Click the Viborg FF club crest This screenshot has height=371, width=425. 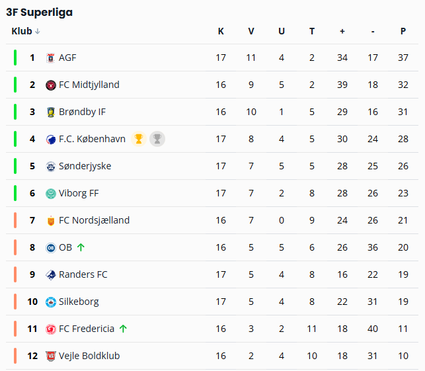pos(51,193)
